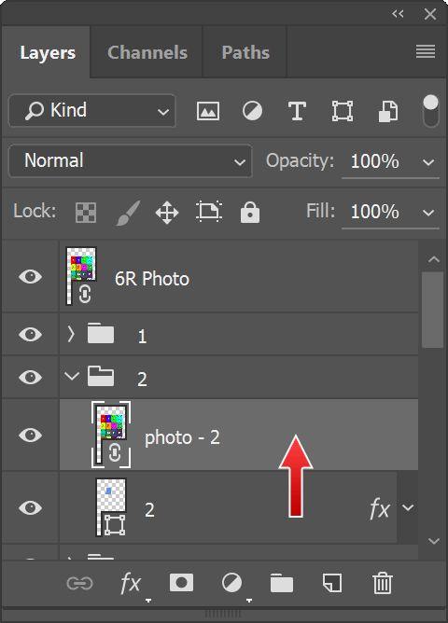This screenshot has height=623, width=448.
Task: Filter for type layers icon
Action: (297, 111)
